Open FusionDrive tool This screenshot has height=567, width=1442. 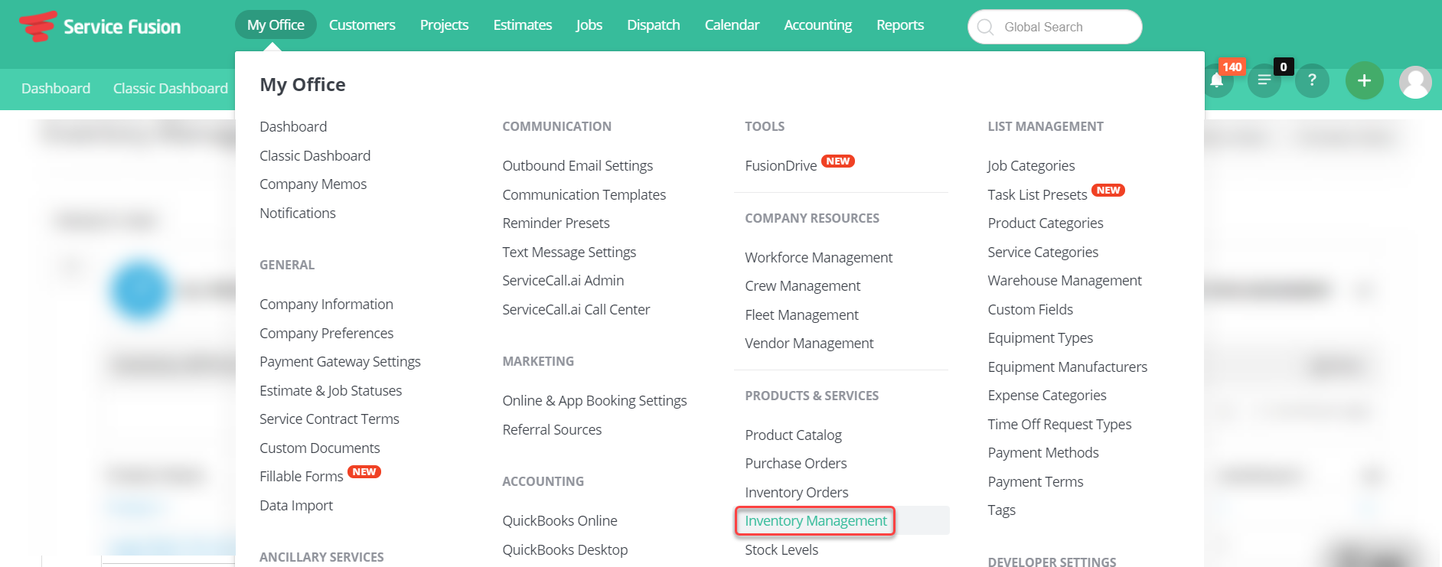click(781, 165)
